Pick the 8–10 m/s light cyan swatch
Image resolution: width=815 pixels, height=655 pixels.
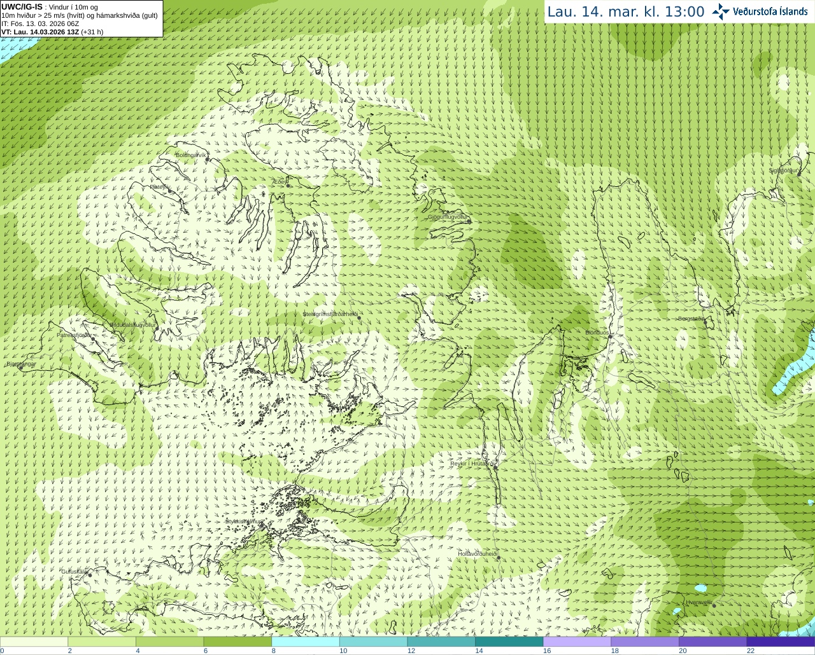306,642
